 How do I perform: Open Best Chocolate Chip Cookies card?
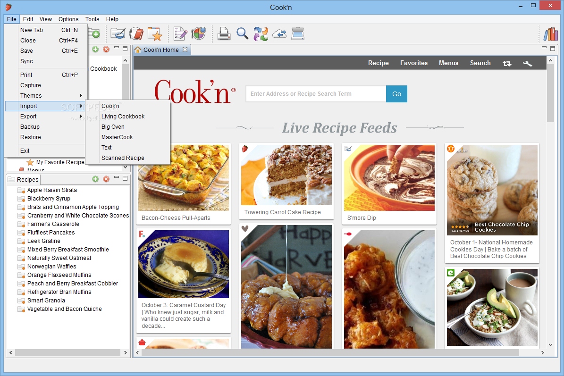pyautogui.click(x=492, y=203)
